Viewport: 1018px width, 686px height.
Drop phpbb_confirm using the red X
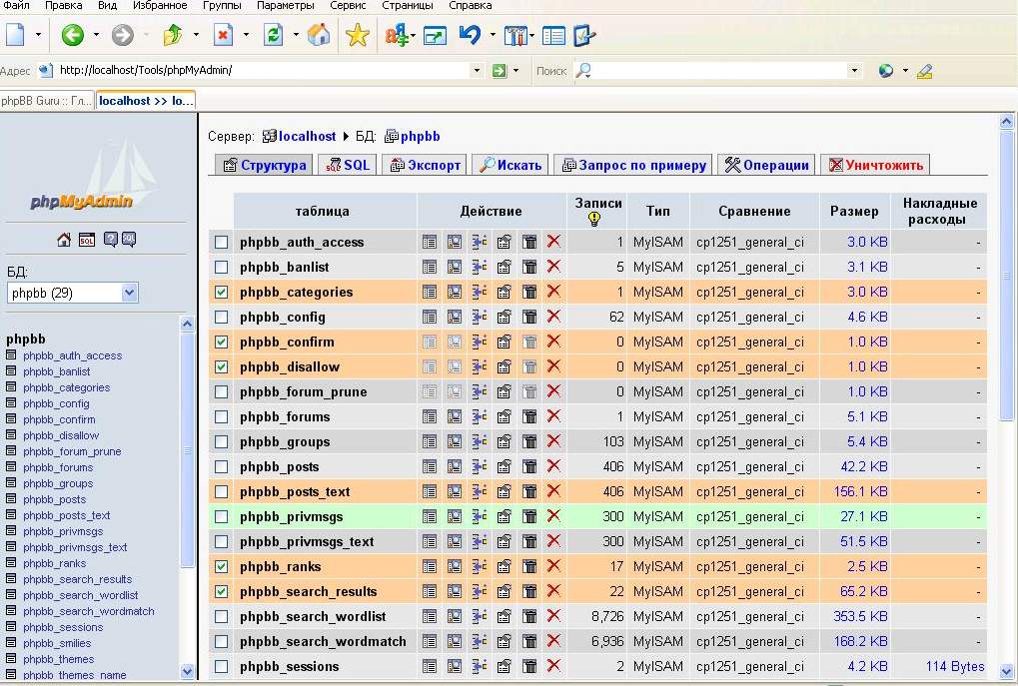[553, 342]
